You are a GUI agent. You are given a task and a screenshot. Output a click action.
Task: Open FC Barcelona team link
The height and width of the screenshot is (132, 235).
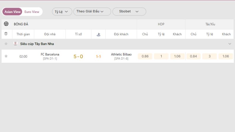click(50, 54)
